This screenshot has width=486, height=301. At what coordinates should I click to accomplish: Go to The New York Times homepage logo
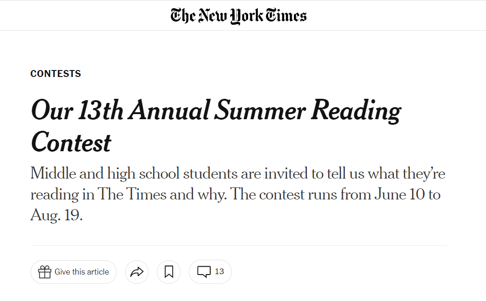[x=238, y=16]
